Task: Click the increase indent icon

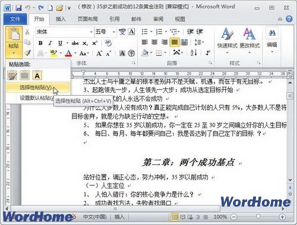Action: 200,31
